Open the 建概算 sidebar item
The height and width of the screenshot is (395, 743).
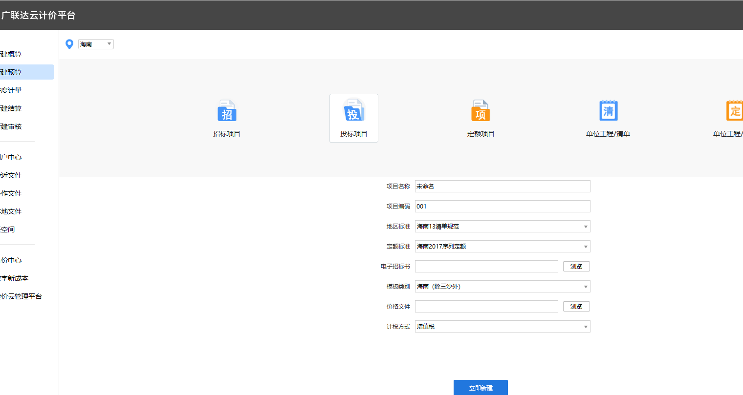pyautogui.click(x=27, y=54)
